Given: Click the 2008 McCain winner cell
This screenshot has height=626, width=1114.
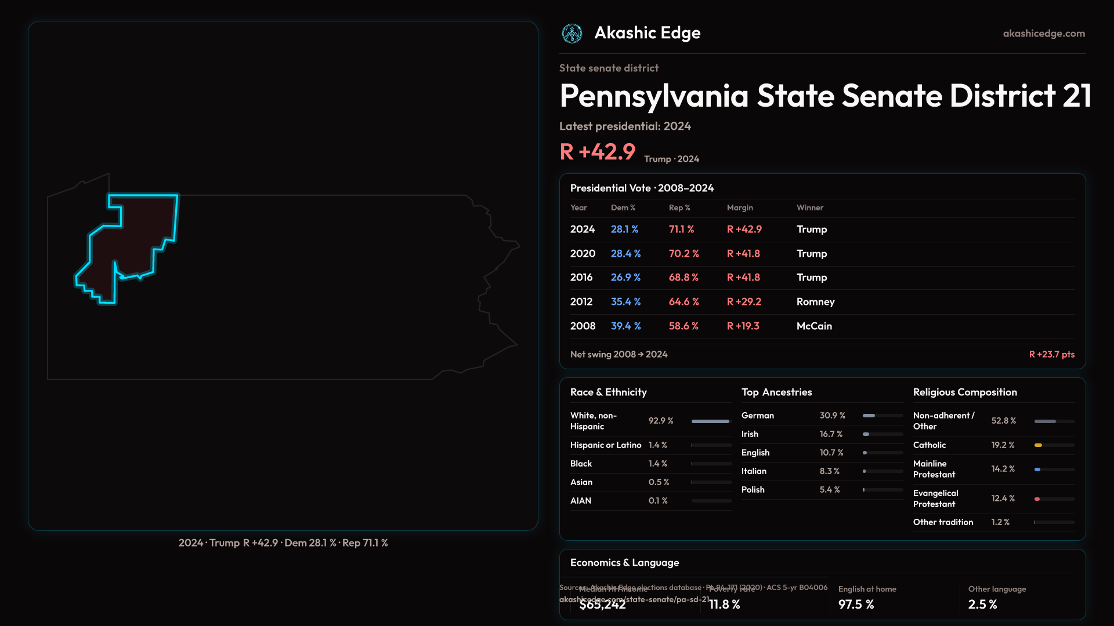Looking at the screenshot, I should pos(814,326).
